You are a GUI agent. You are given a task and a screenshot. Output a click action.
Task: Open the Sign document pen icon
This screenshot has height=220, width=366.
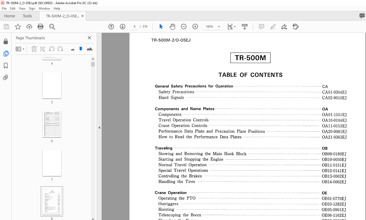pyautogui.click(x=284, y=27)
